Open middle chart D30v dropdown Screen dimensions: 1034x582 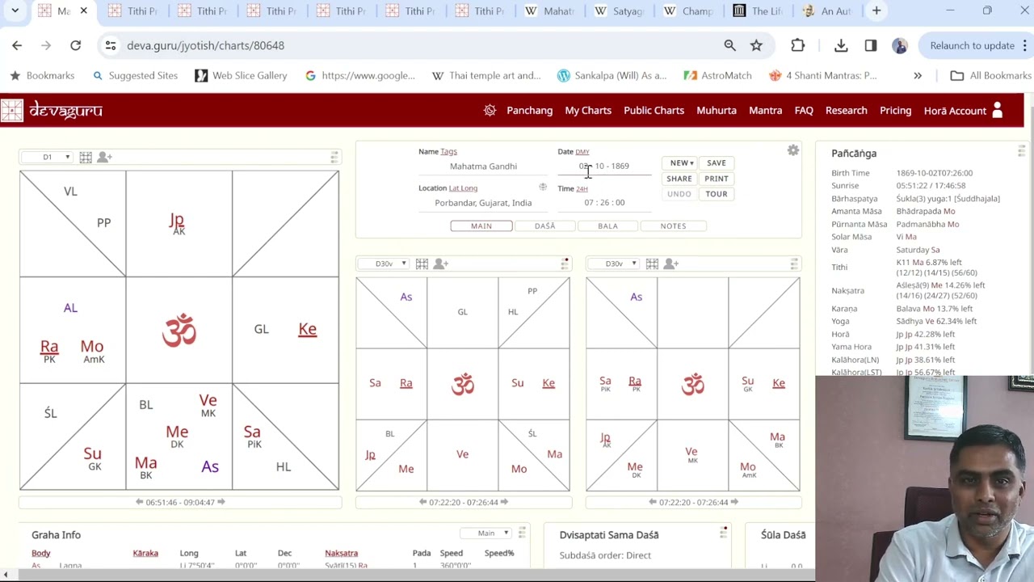385,264
